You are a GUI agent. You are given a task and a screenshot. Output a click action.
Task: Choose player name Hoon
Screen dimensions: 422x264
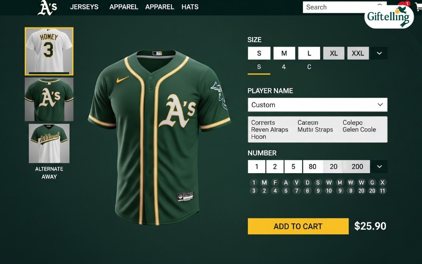(258, 137)
